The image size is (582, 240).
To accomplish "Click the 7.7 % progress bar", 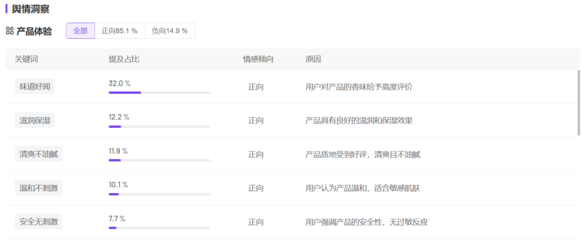I will [160, 228].
